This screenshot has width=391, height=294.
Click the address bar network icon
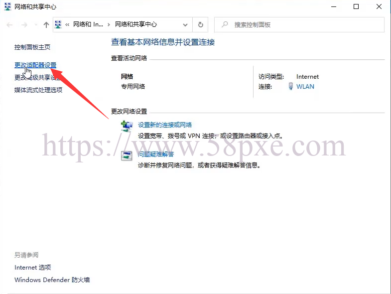[x=58, y=24]
